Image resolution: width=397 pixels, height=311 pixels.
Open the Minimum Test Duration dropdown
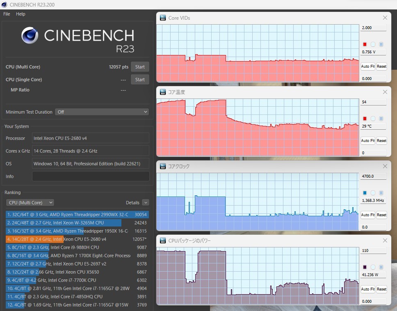point(102,112)
